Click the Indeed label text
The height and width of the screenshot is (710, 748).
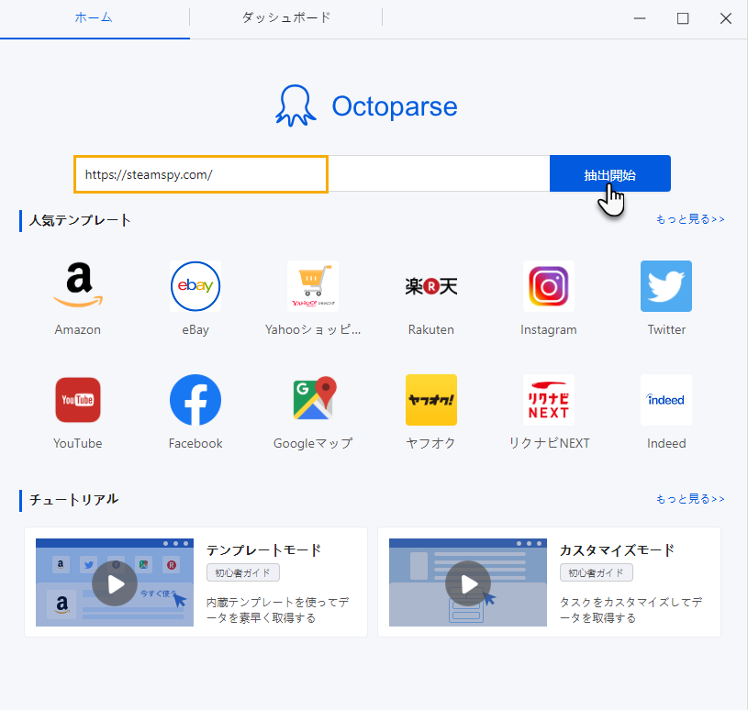666,443
